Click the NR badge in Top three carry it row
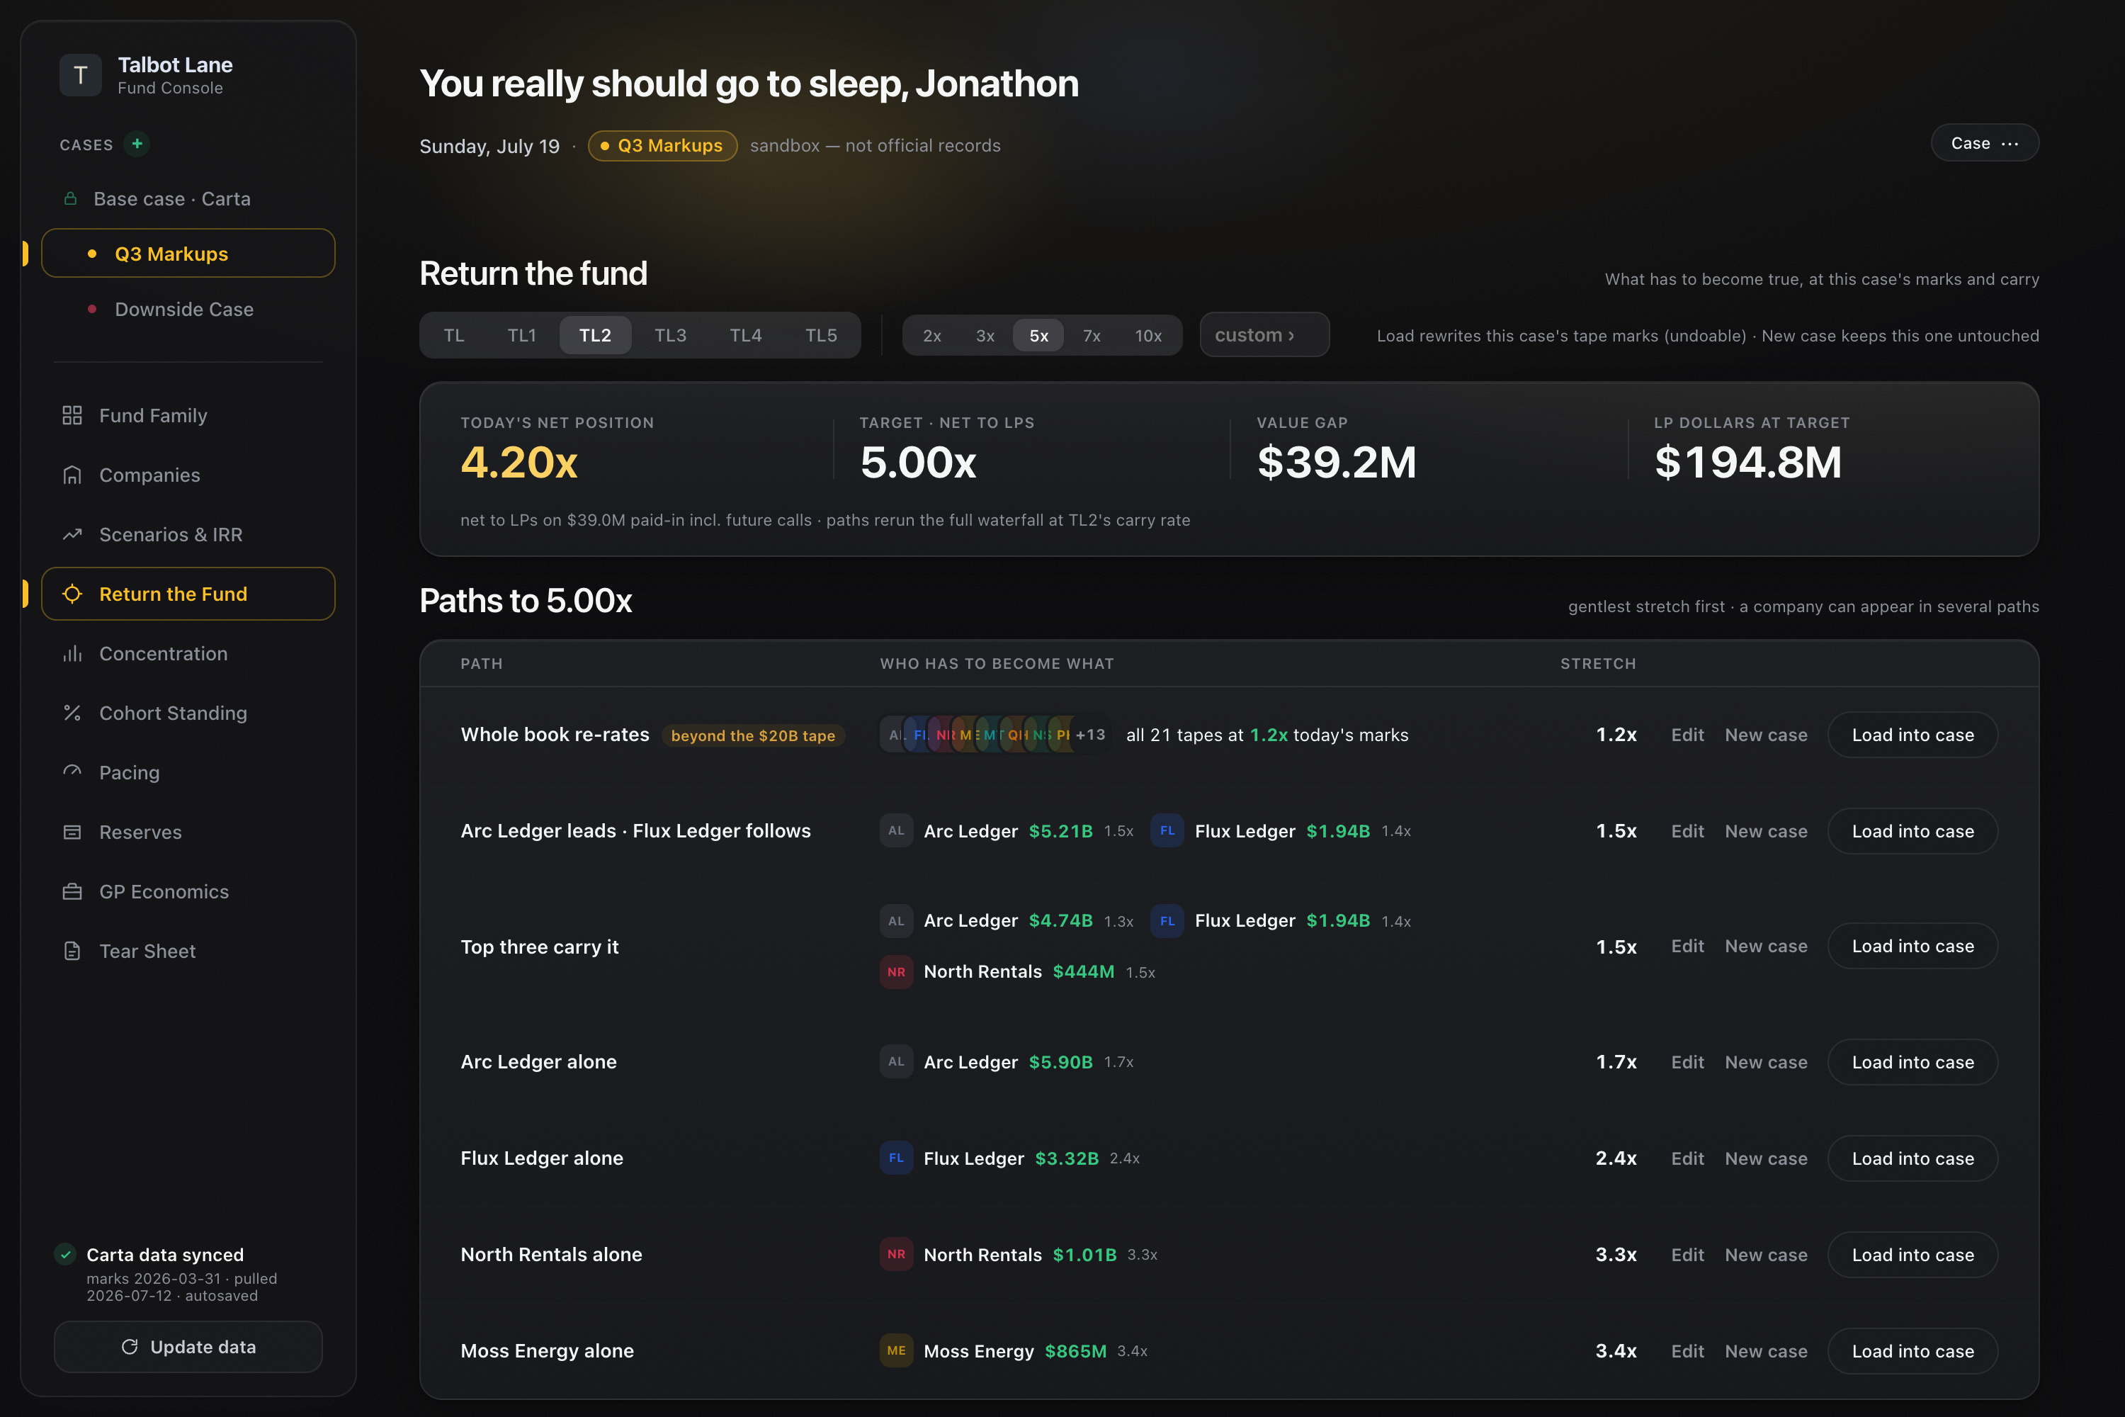Image resolution: width=2125 pixels, height=1417 pixels. (x=896, y=972)
